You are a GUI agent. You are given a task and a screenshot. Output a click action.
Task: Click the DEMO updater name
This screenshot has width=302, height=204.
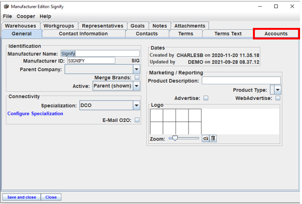196,62
